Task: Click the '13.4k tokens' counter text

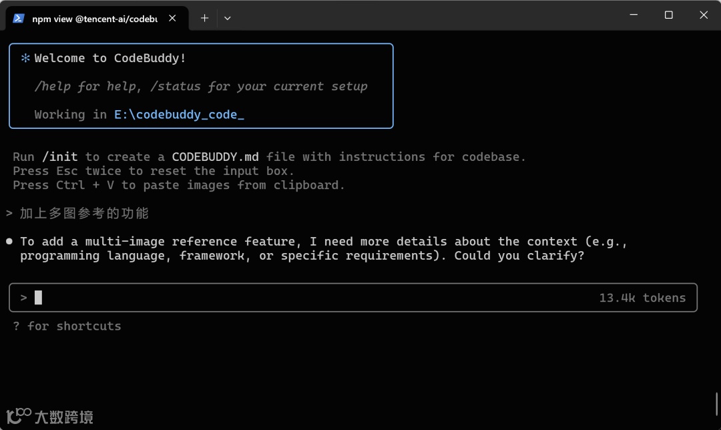Action: tap(642, 298)
